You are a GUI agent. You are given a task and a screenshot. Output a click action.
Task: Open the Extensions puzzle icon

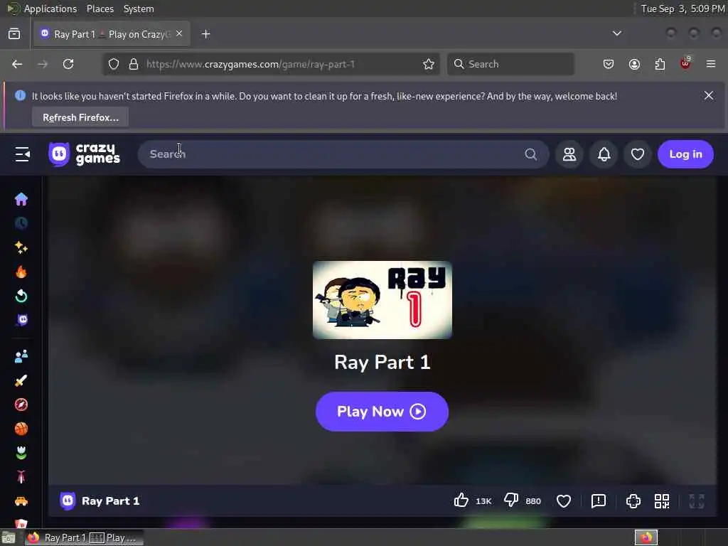(660, 64)
